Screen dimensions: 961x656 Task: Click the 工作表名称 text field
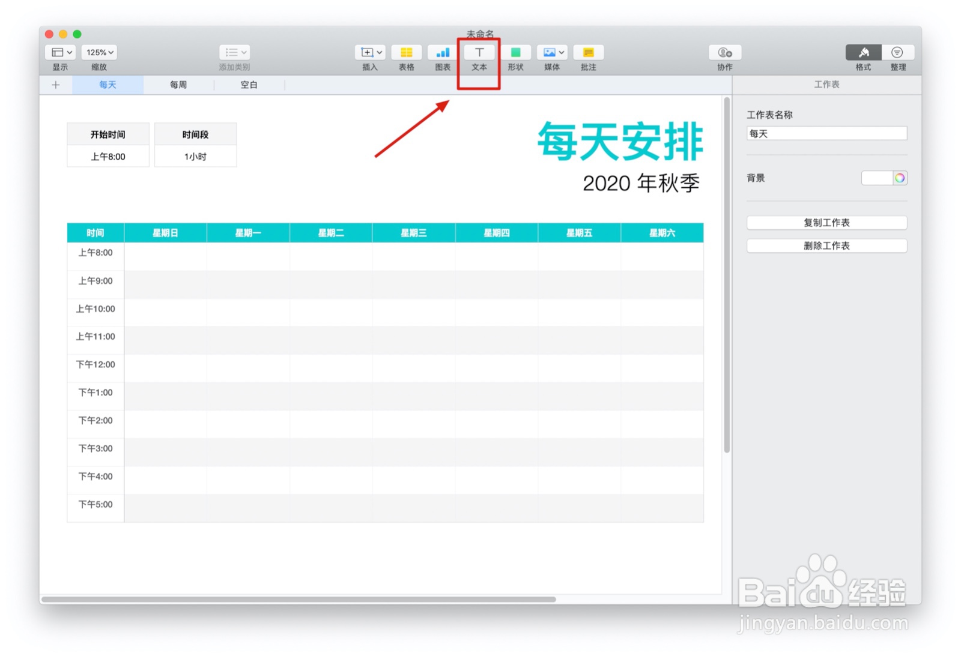click(826, 133)
